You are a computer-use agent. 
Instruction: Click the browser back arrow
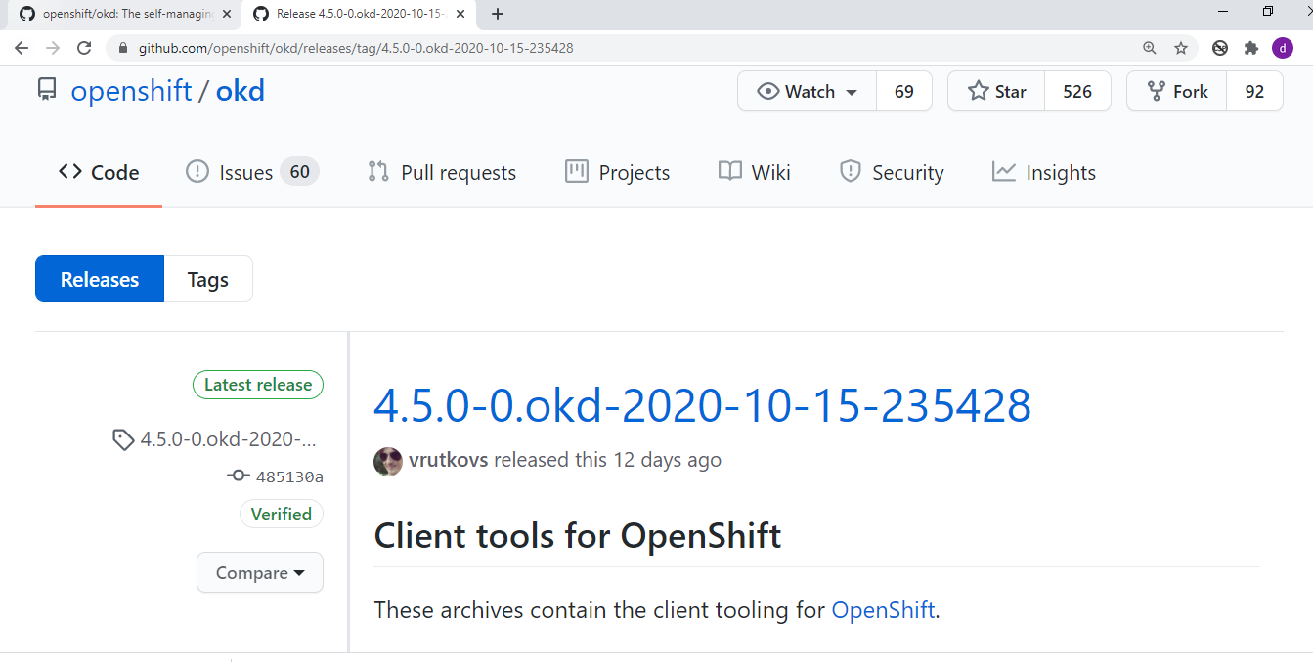22,48
